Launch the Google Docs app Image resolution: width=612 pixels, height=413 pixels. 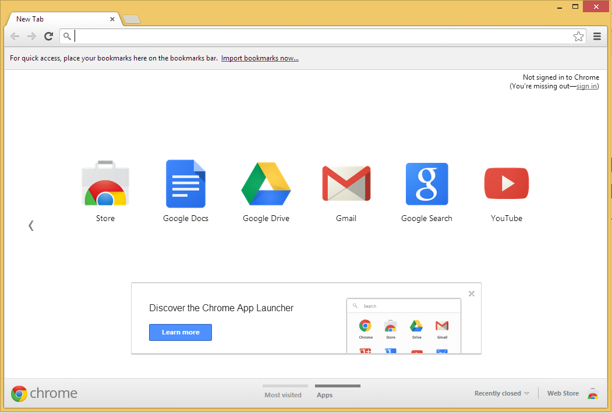click(186, 184)
